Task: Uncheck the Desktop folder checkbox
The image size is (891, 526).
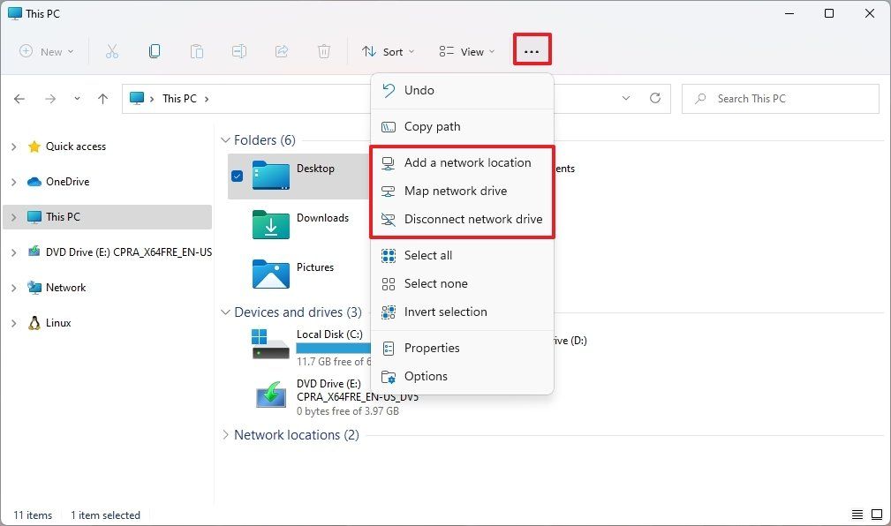Action: 237,176
